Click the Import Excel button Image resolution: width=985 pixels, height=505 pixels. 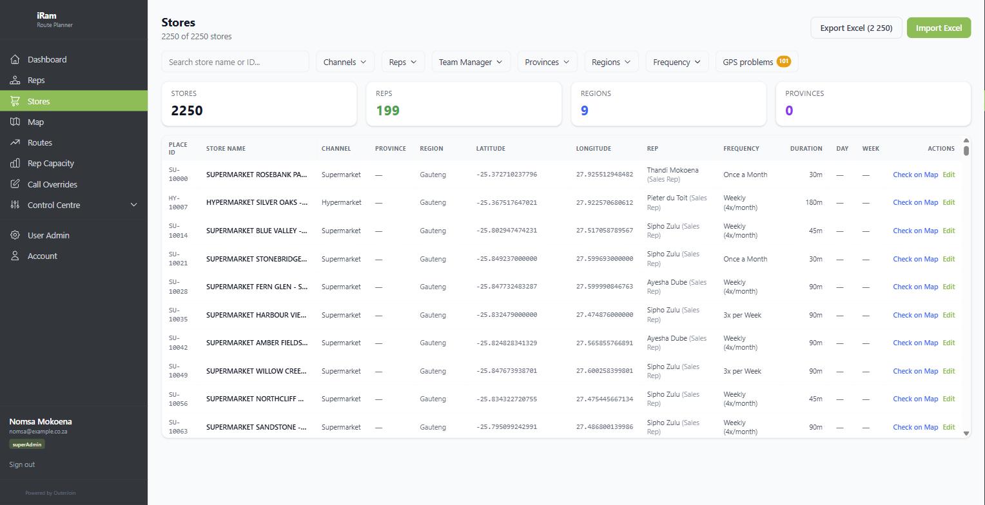(x=939, y=28)
